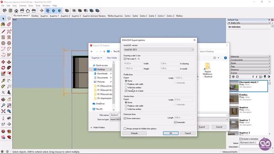274x154 pixels.
Task: Toggle Separate on a layer checkbox
Action: pos(126,91)
